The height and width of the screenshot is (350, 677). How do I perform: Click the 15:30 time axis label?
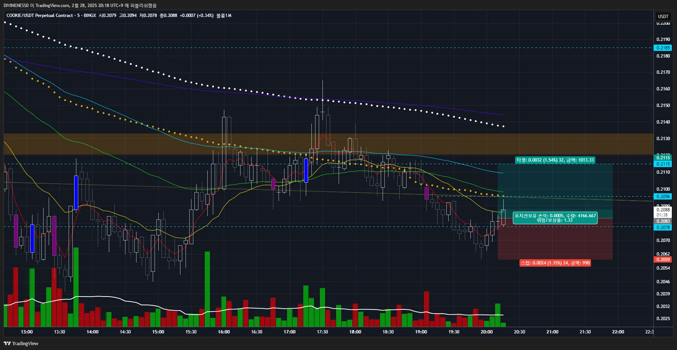(191, 332)
